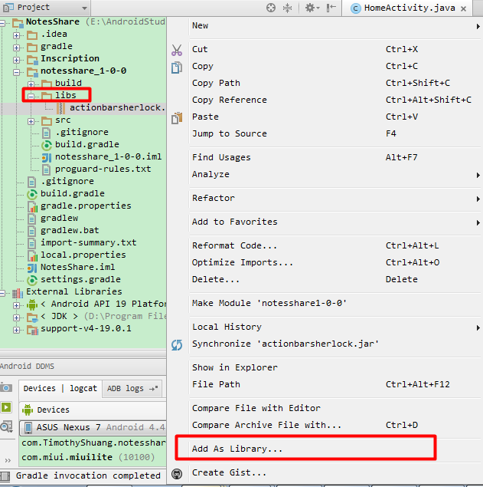Open the Project view dropdown
Image resolution: width=483 pixels, height=487 pixels.
pos(84,8)
